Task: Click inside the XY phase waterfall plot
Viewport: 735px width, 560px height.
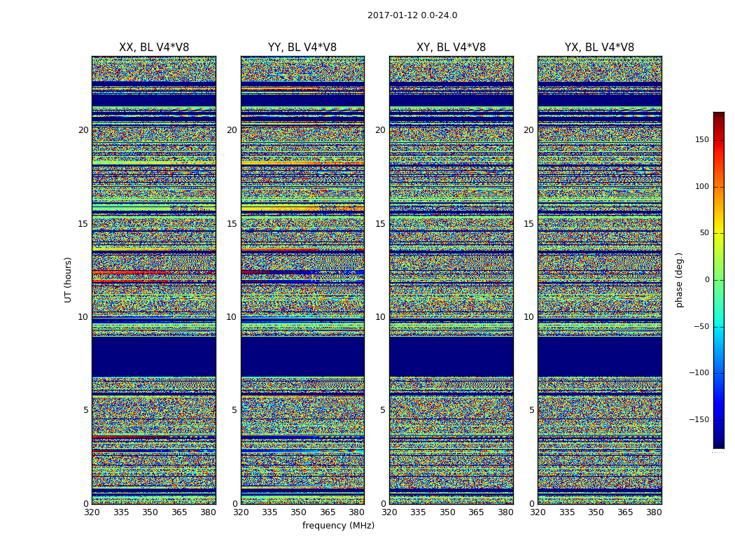Action: pos(451,280)
